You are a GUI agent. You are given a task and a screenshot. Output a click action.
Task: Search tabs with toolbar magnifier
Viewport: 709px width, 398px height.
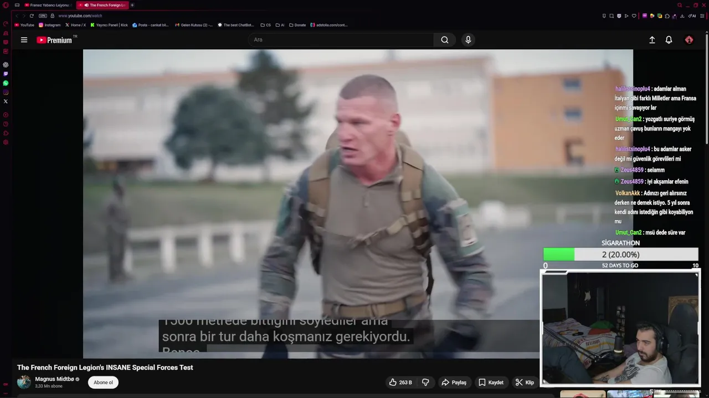click(680, 5)
